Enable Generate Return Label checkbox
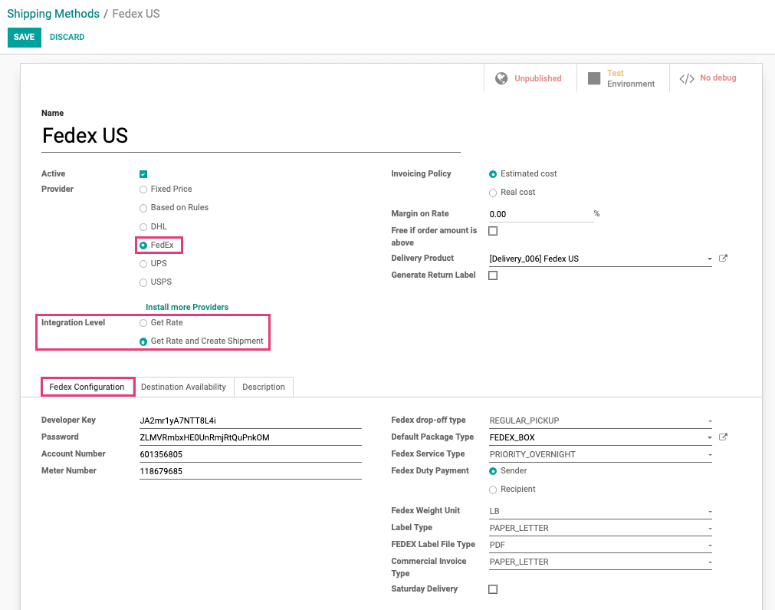775x610 pixels. (x=493, y=275)
